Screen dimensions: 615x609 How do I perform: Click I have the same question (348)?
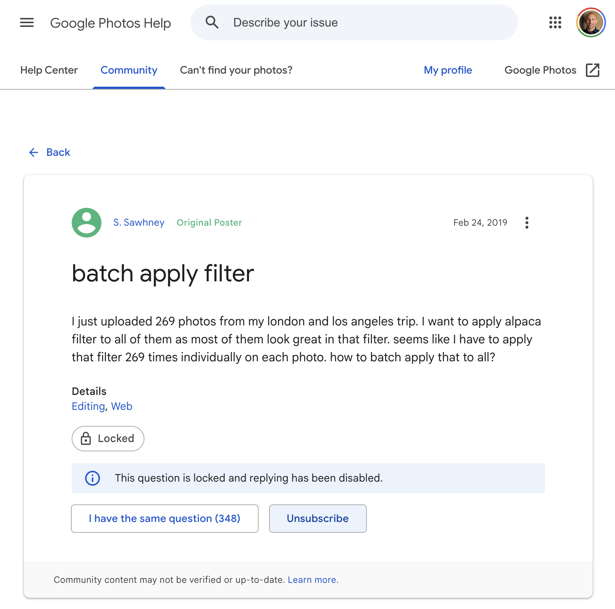tap(165, 519)
